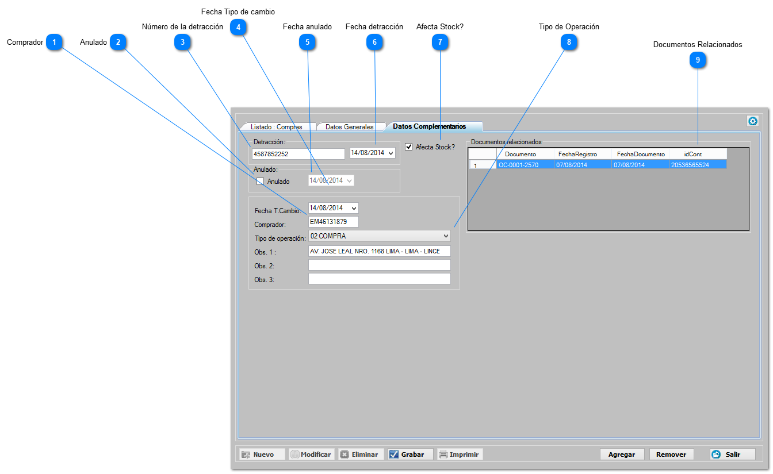The height and width of the screenshot is (474, 773).
Task: Exit with the Salir button
Action: coord(732,454)
